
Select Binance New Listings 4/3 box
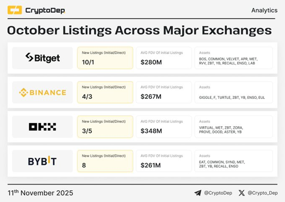[105, 93]
